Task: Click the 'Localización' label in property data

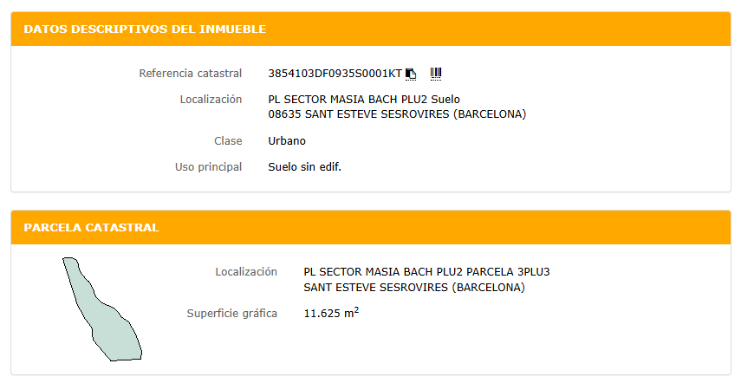Action: pyautogui.click(x=211, y=100)
